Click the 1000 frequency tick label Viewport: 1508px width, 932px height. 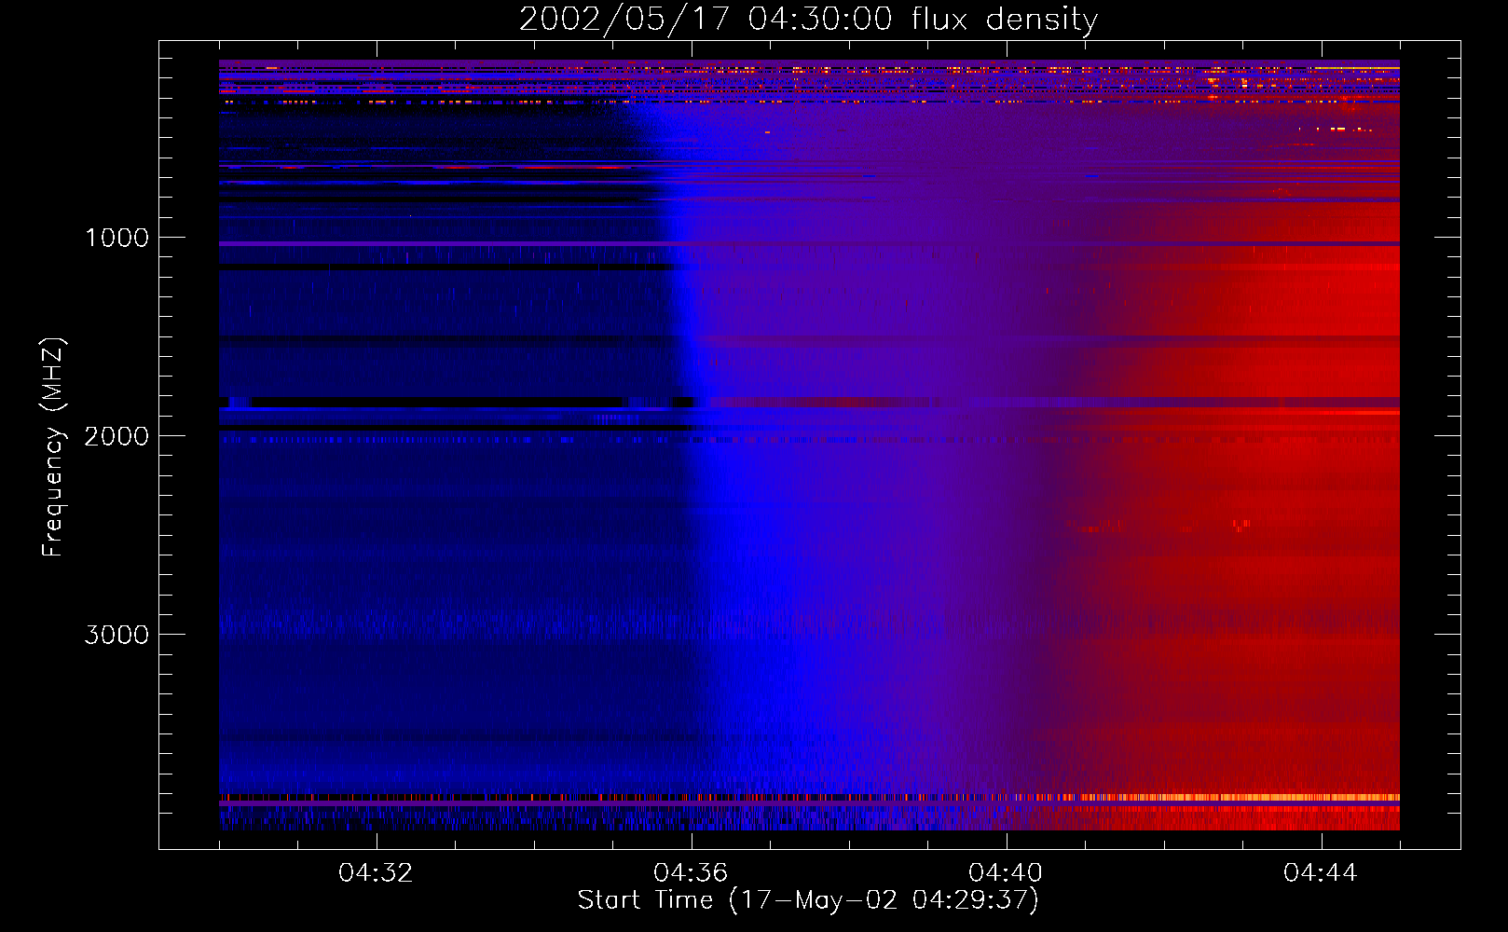117,238
